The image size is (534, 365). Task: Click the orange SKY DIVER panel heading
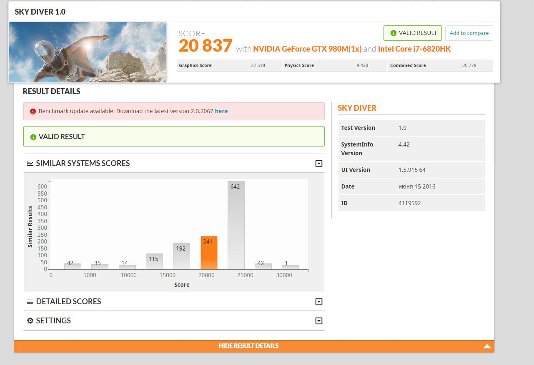coord(357,108)
